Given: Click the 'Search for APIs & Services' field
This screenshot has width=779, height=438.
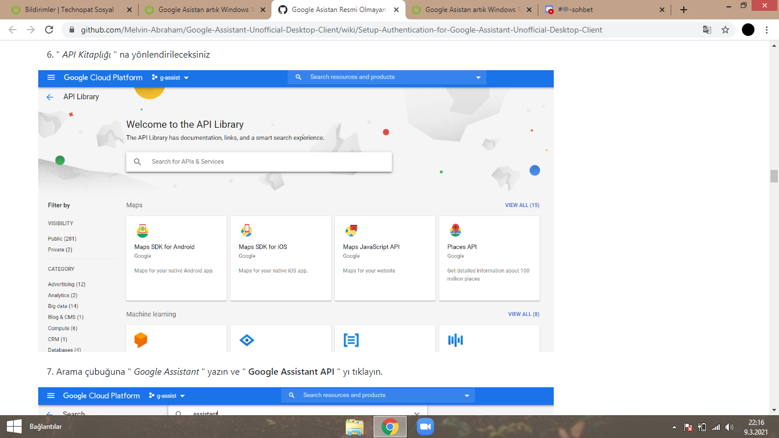Looking at the screenshot, I should pyautogui.click(x=259, y=161).
